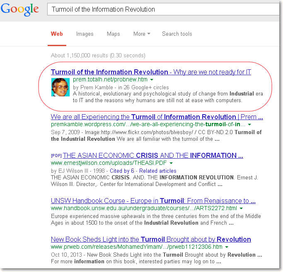The image size is (283, 272).
Task: Open Search tools options
Action: pos(177,34)
